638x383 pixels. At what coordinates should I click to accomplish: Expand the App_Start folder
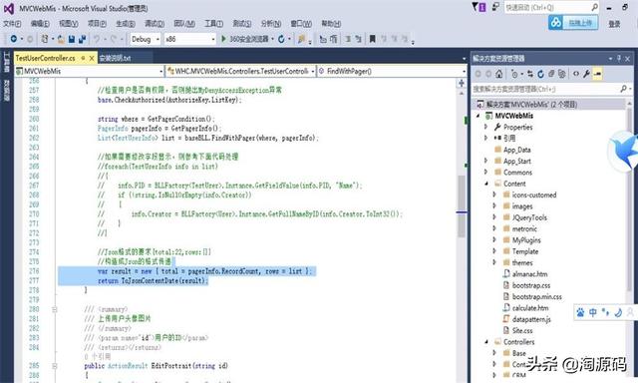pos(485,161)
